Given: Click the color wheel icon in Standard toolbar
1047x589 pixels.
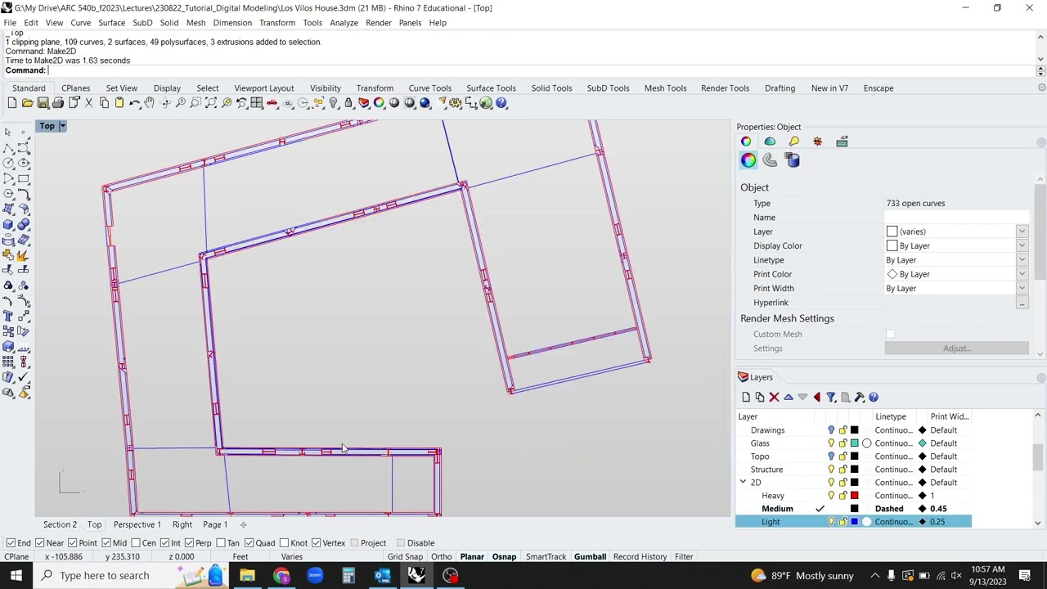Looking at the screenshot, I should click(379, 103).
